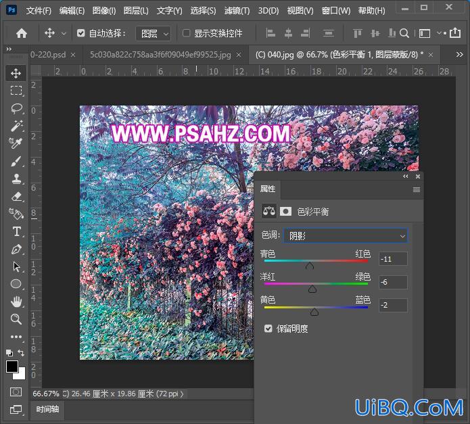Open the 图像(I) menu
Viewport: 470px width, 424px height.
(x=104, y=11)
